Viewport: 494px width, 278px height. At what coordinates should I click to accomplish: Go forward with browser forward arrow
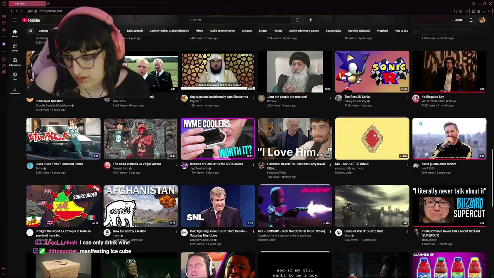tap(17, 11)
